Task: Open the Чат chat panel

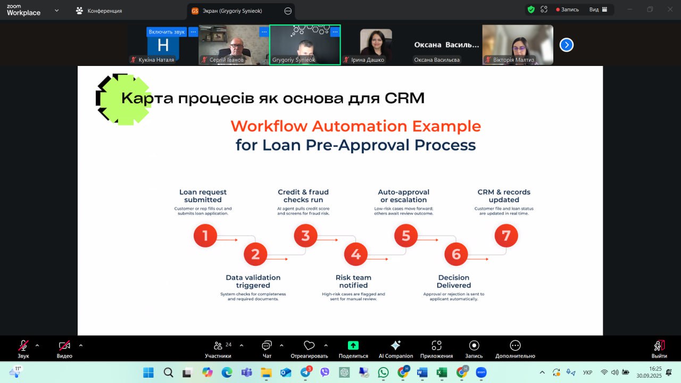Action: [x=267, y=349]
